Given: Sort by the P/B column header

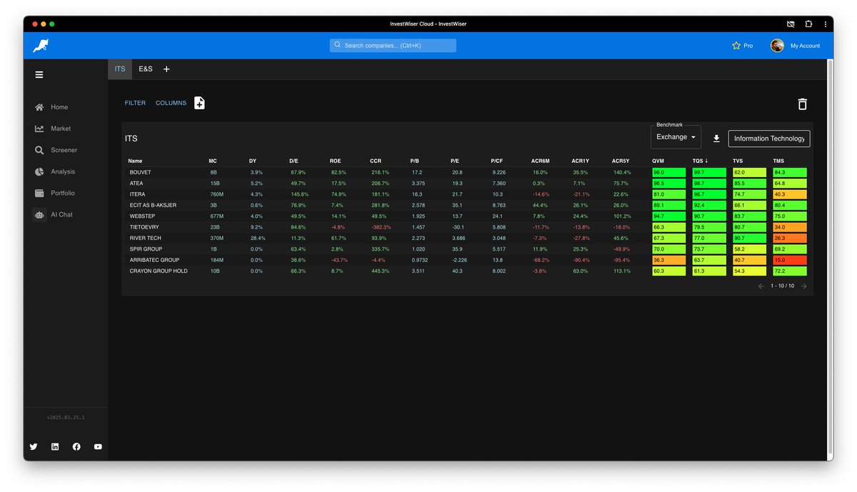Looking at the screenshot, I should 415,161.
